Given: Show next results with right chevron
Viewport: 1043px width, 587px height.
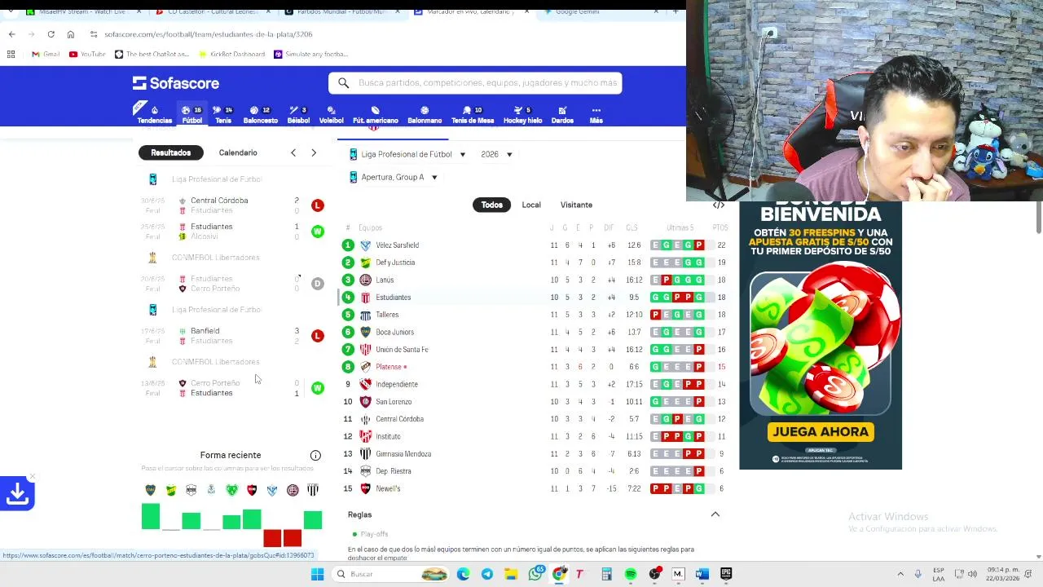Looking at the screenshot, I should (314, 152).
